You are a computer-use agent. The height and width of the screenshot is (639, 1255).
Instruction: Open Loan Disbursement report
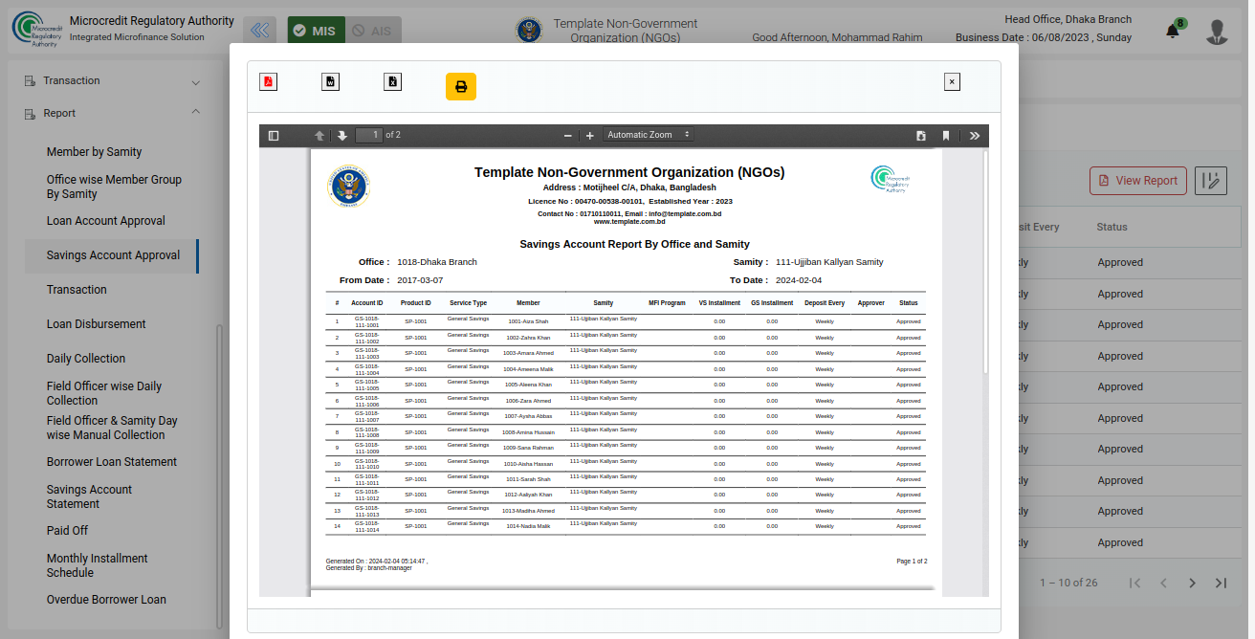[97, 324]
